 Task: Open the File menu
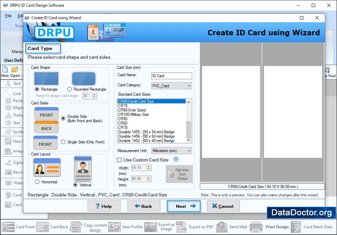[8, 16]
